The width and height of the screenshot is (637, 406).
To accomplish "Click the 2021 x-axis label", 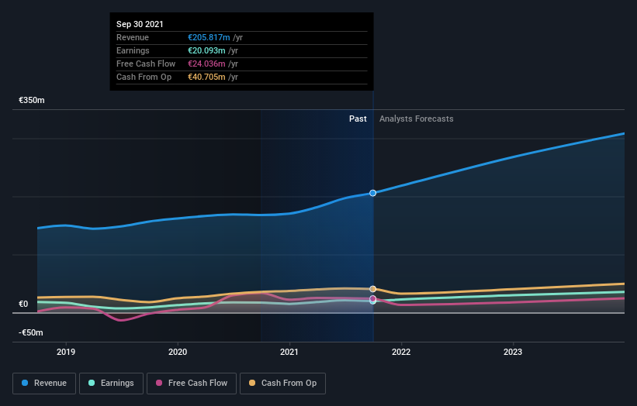I will (289, 352).
